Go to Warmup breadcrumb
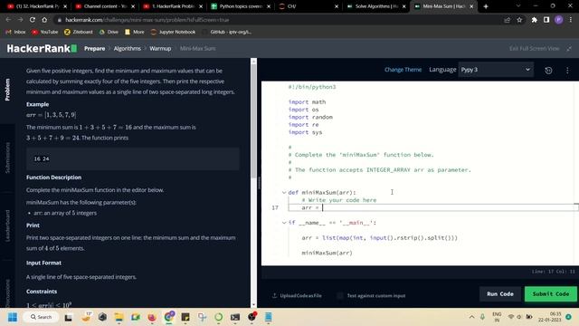579x326 pixels. 160,48
